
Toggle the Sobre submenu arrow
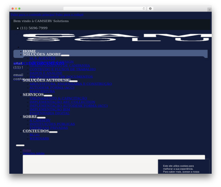pos(42,118)
